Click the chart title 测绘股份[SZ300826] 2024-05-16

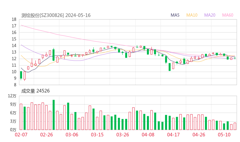(x=56, y=15)
